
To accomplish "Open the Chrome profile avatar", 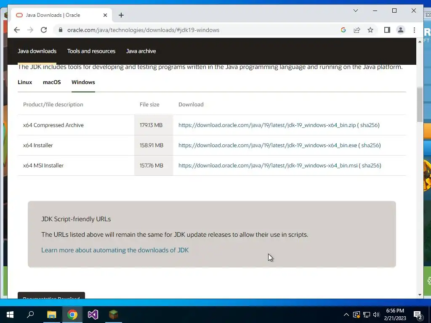I will click(x=401, y=30).
